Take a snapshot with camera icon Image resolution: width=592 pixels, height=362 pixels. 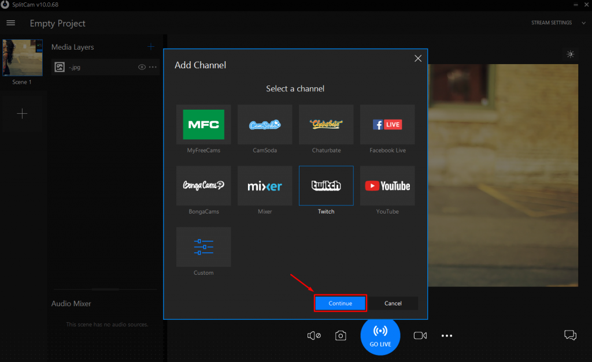[341, 335]
